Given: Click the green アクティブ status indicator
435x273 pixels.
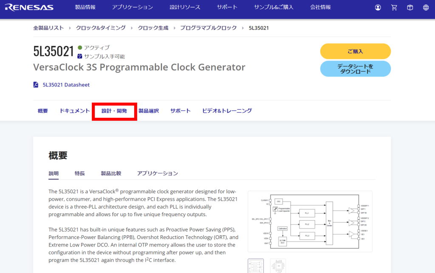Looking at the screenshot, I should pyautogui.click(x=79, y=47).
